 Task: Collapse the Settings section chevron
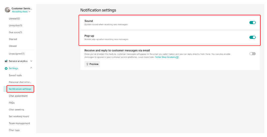(31, 68)
